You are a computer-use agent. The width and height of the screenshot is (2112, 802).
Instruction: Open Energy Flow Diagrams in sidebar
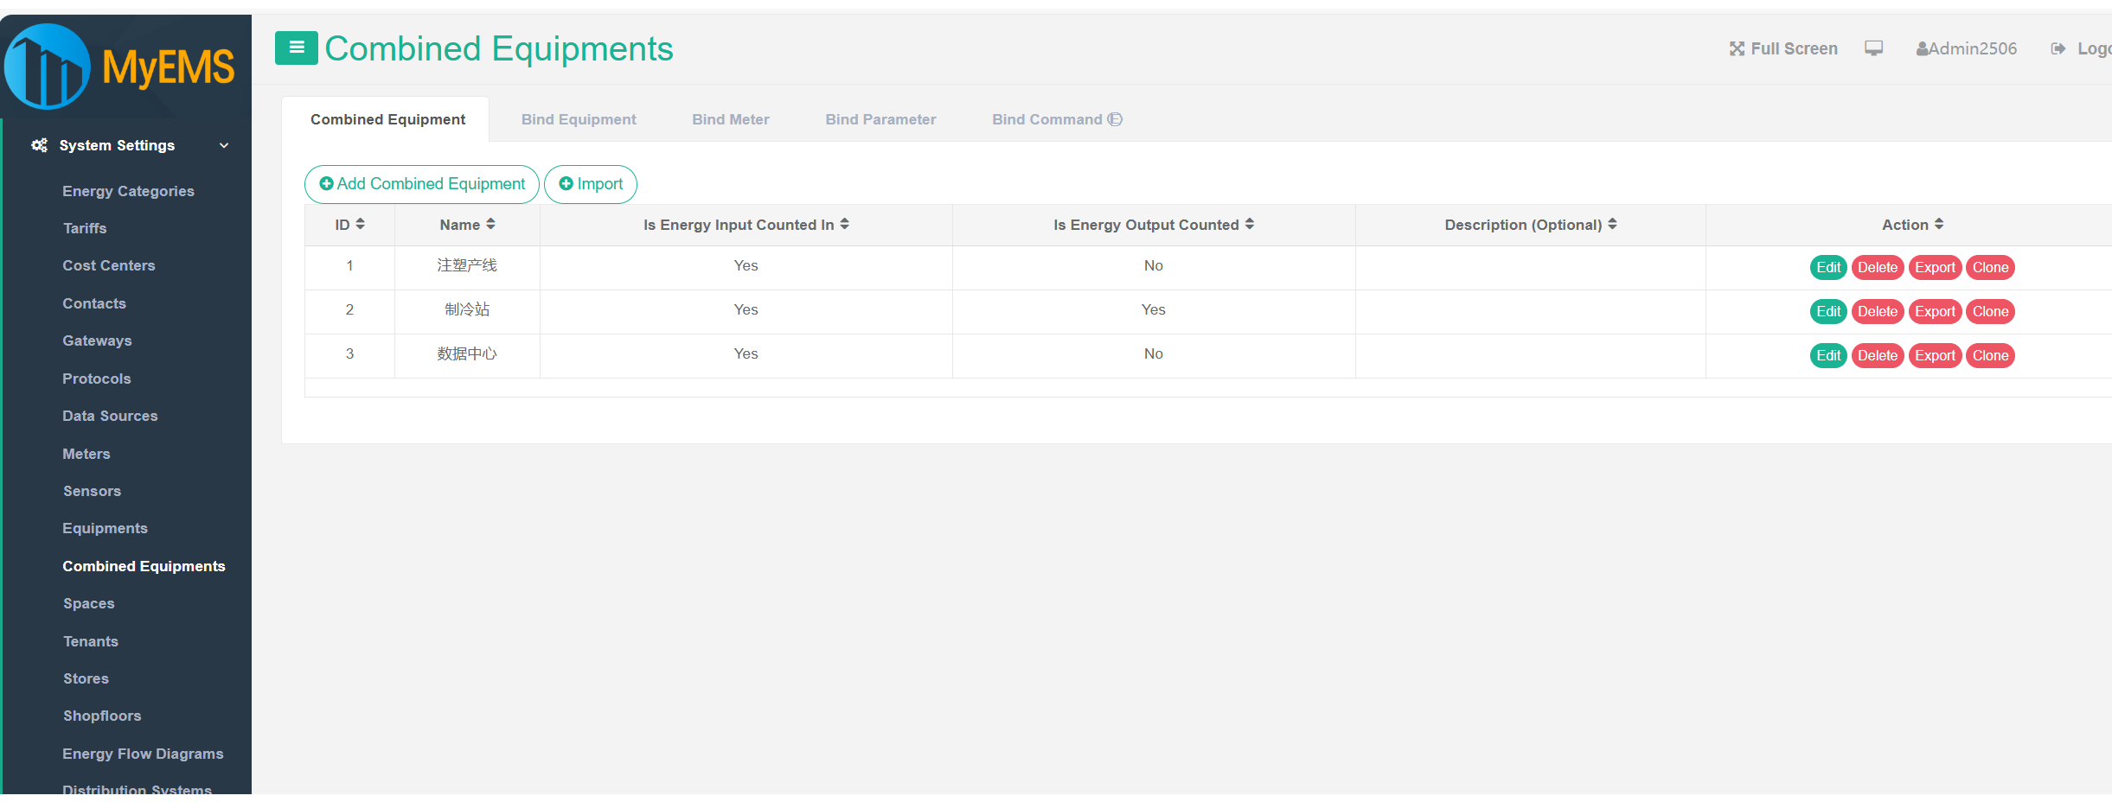pyautogui.click(x=143, y=754)
